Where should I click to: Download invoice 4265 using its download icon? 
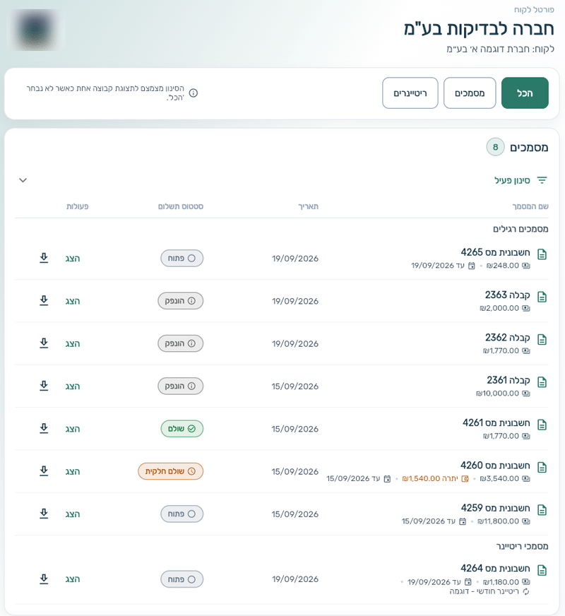pos(44,258)
